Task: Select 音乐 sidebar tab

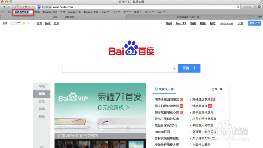Action: pos(42,101)
